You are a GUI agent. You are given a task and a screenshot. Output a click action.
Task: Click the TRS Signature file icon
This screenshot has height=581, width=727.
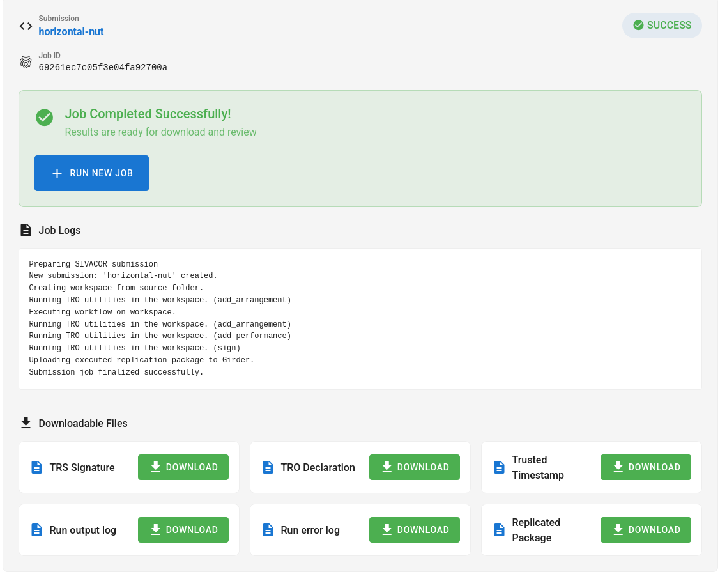click(37, 467)
